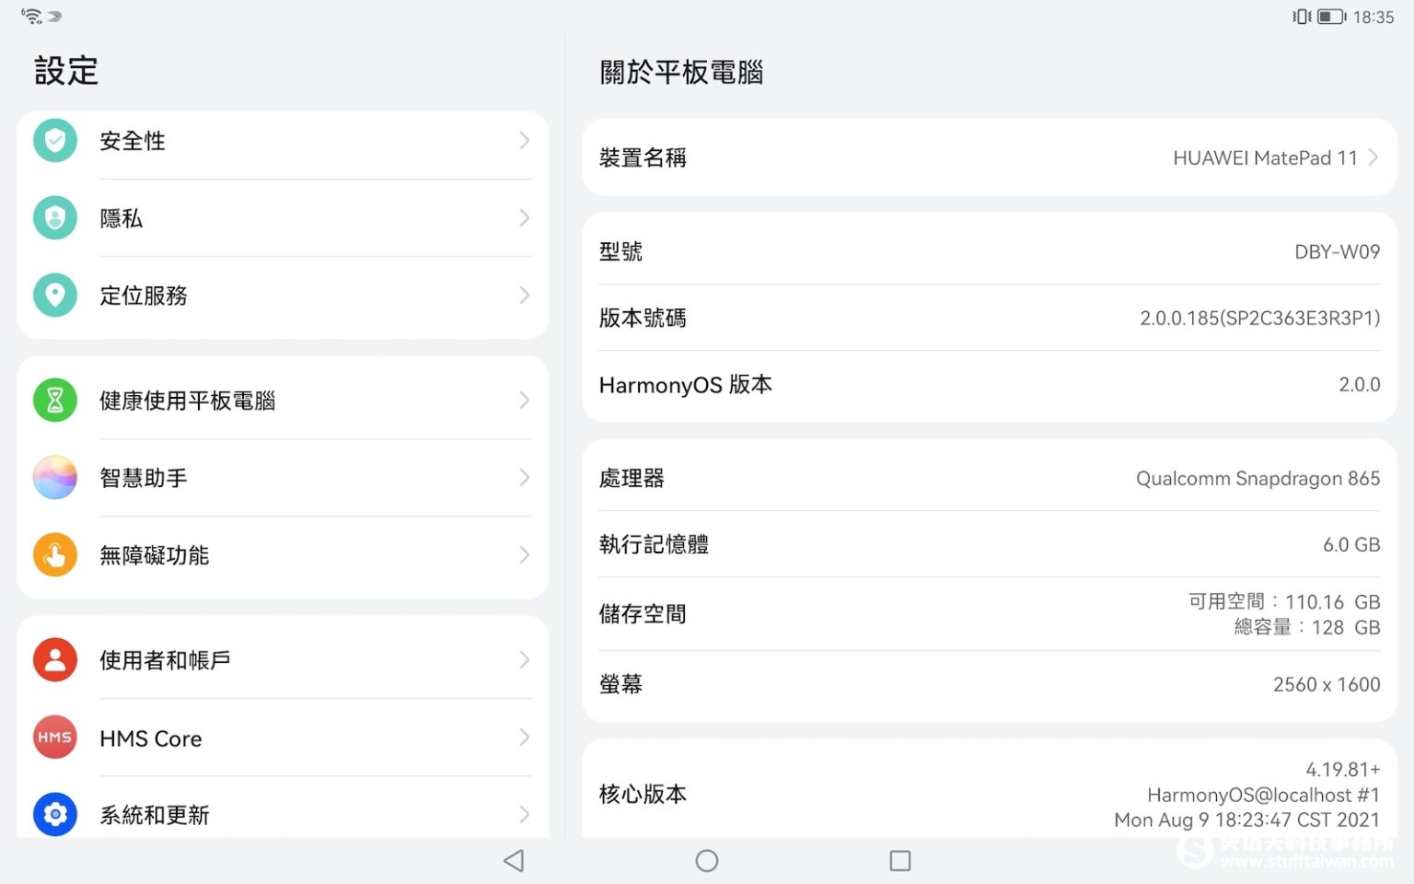1414x884 pixels.
Task: Tap the back navigation triangle
Action: pos(514,861)
